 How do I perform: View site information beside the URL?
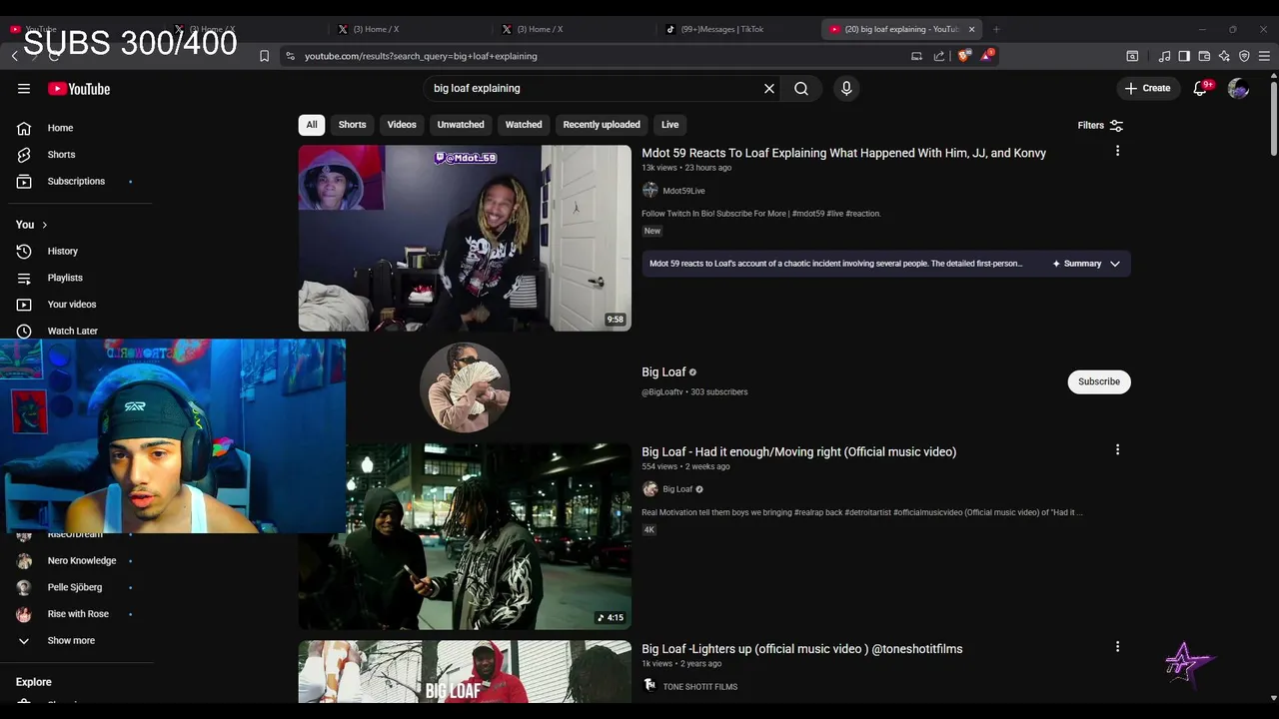tap(290, 56)
